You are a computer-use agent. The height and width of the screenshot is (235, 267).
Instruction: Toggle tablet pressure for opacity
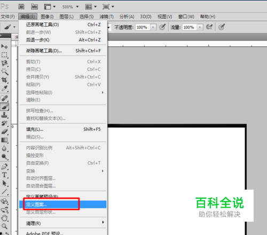click(x=162, y=27)
